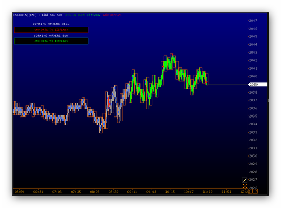Click the red sell marker near 2041

click(163, 67)
